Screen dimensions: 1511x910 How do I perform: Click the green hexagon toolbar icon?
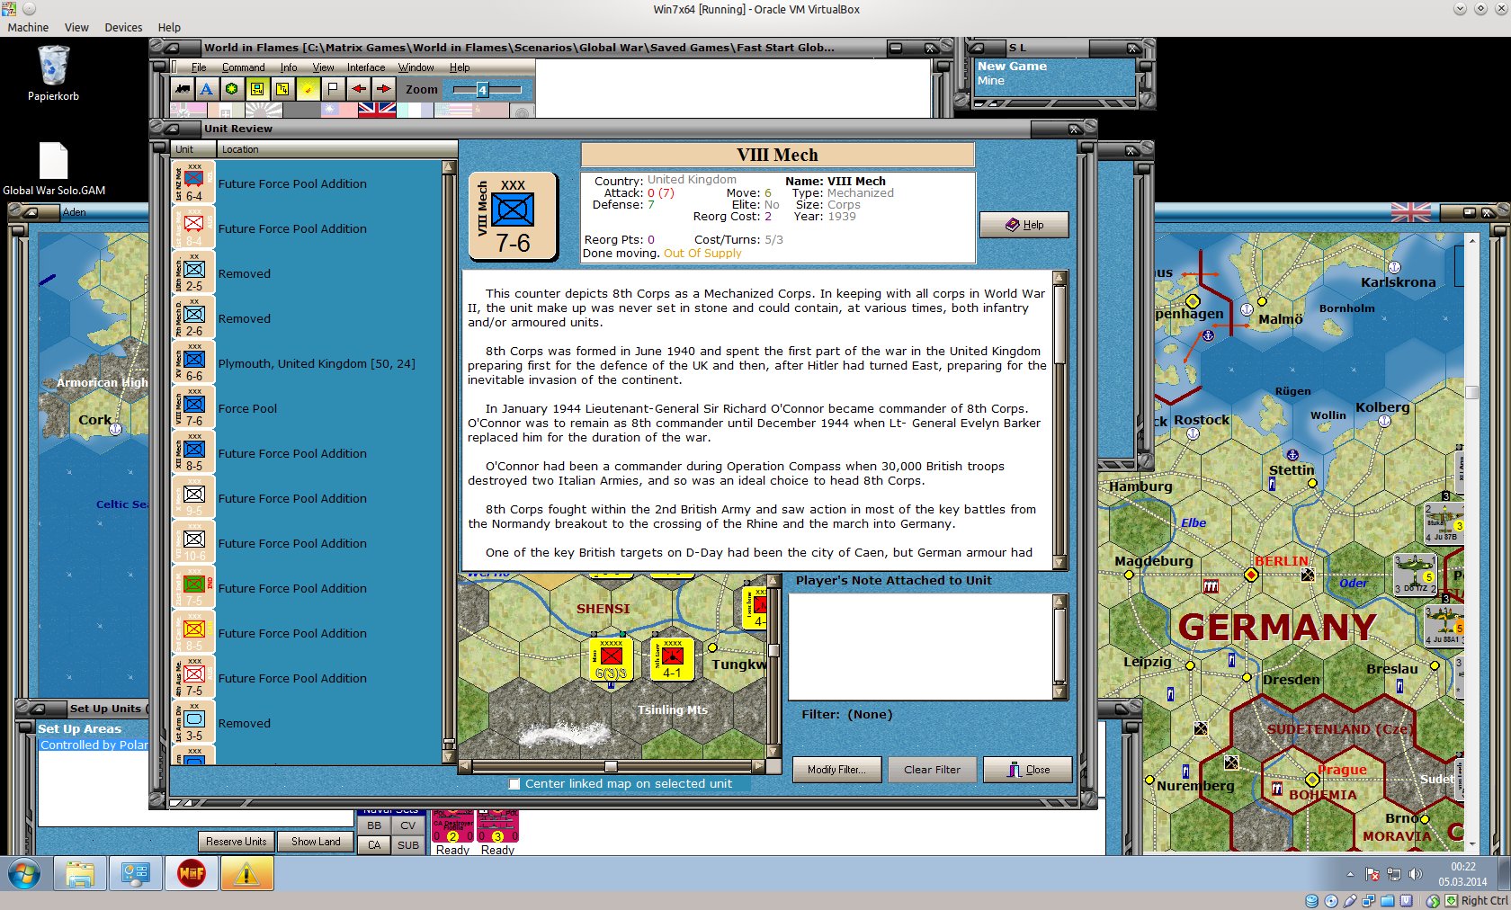tap(232, 89)
